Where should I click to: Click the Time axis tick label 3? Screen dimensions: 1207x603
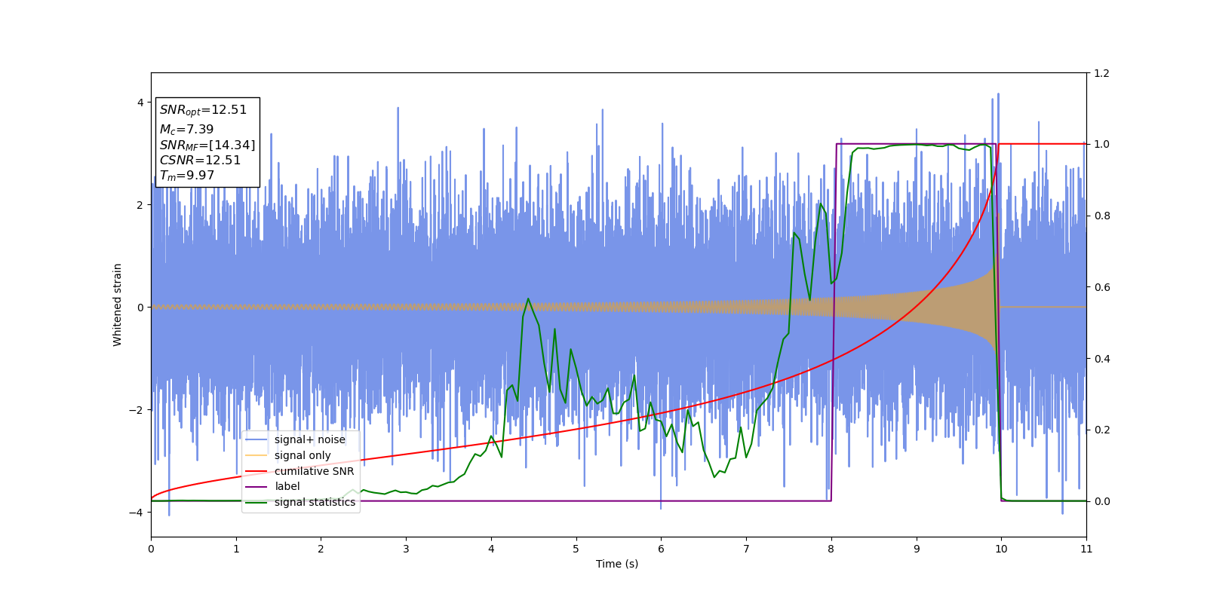(406, 549)
